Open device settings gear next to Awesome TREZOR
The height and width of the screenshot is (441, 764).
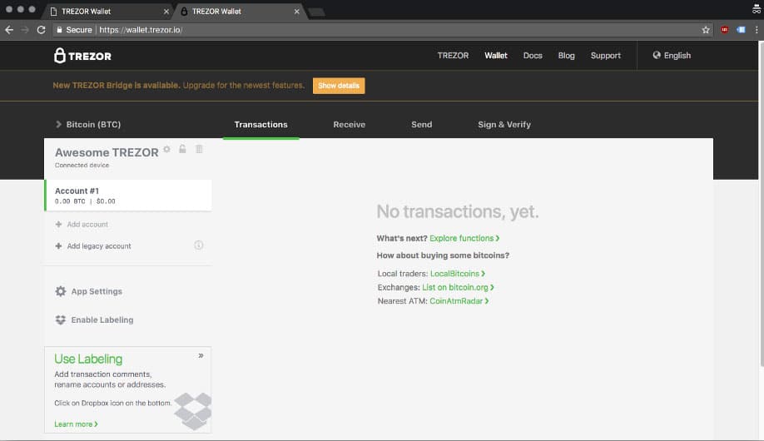tap(167, 149)
